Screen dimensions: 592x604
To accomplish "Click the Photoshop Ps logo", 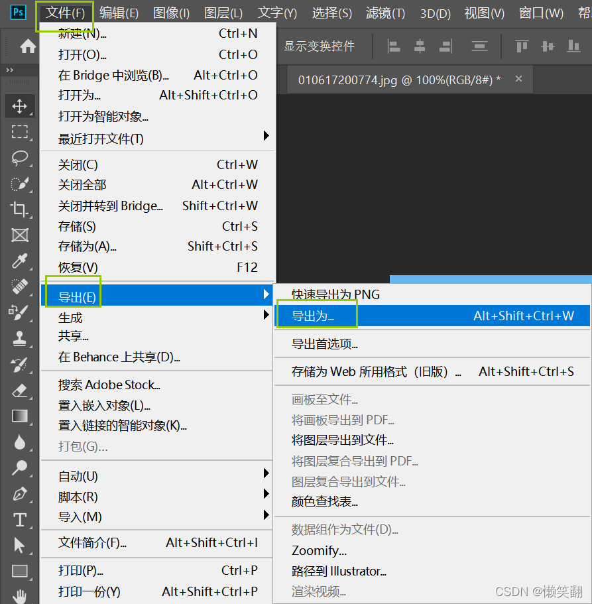I will click(x=18, y=13).
